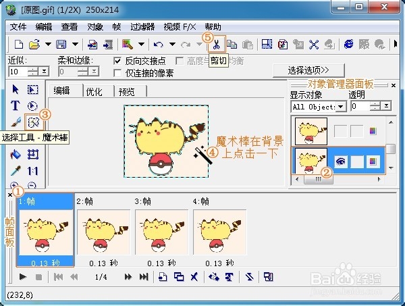Open the Open-file dropdown arrow

pos(49,45)
